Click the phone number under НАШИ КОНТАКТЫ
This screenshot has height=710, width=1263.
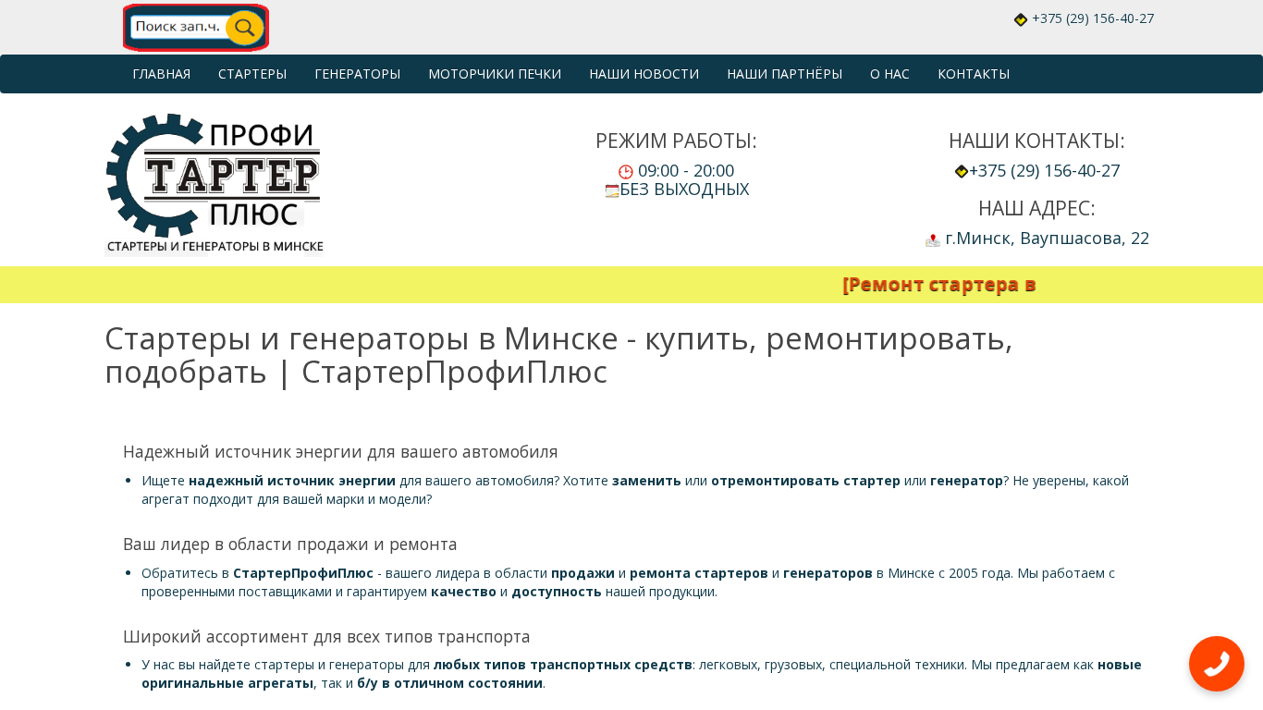coord(1045,171)
